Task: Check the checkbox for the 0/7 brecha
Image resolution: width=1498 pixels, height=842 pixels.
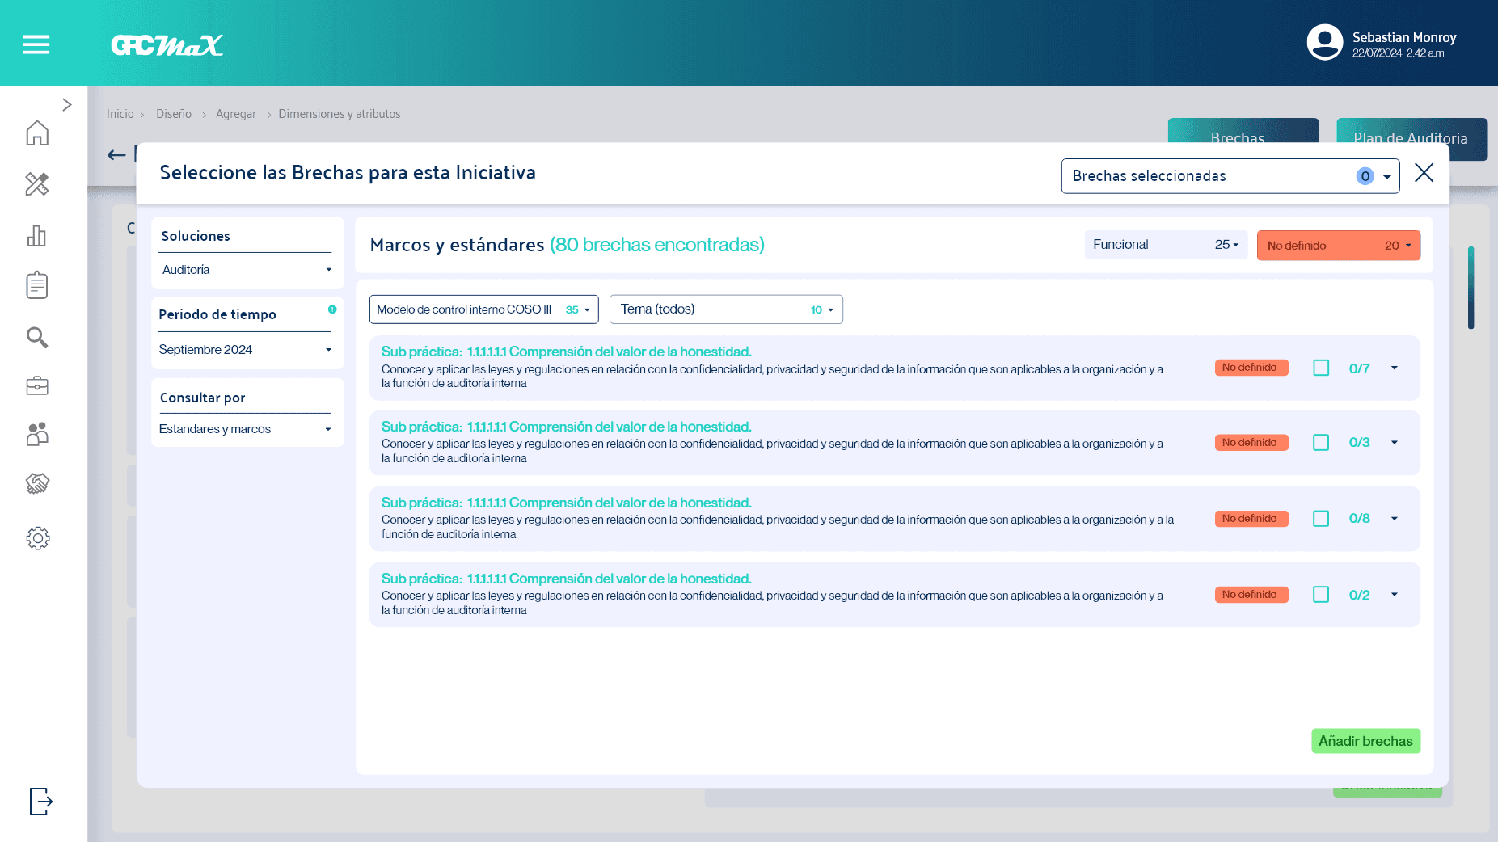Action: [1321, 368]
